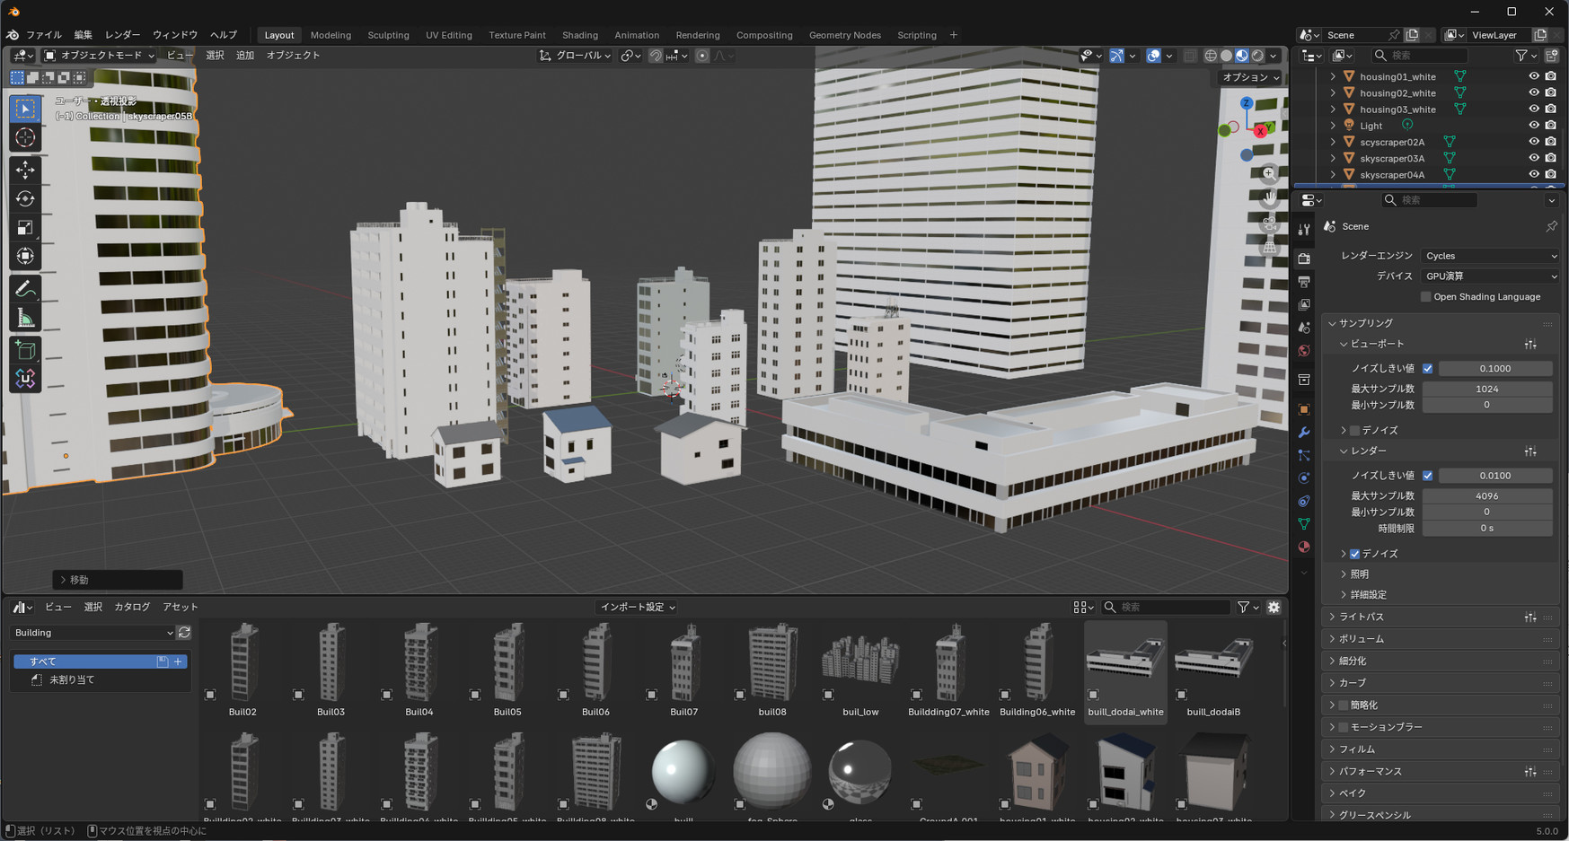Click the viewport Options button
Viewport: 1569px width, 841px height.
(x=1250, y=77)
